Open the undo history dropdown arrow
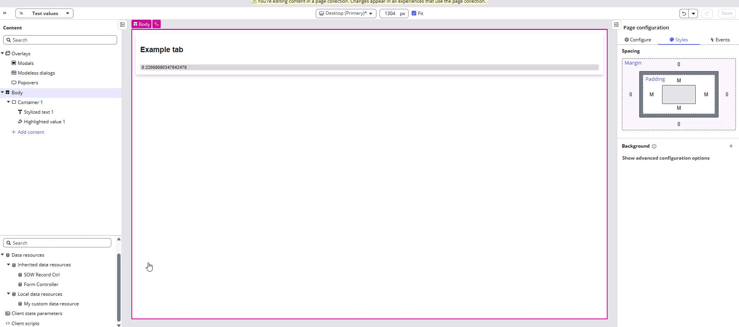This screenshot has height=327, width=739. (x=693, y=14)
